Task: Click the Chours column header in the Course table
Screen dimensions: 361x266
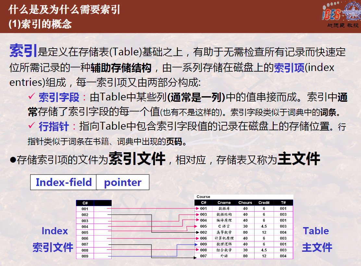Action: pos(245,202)
